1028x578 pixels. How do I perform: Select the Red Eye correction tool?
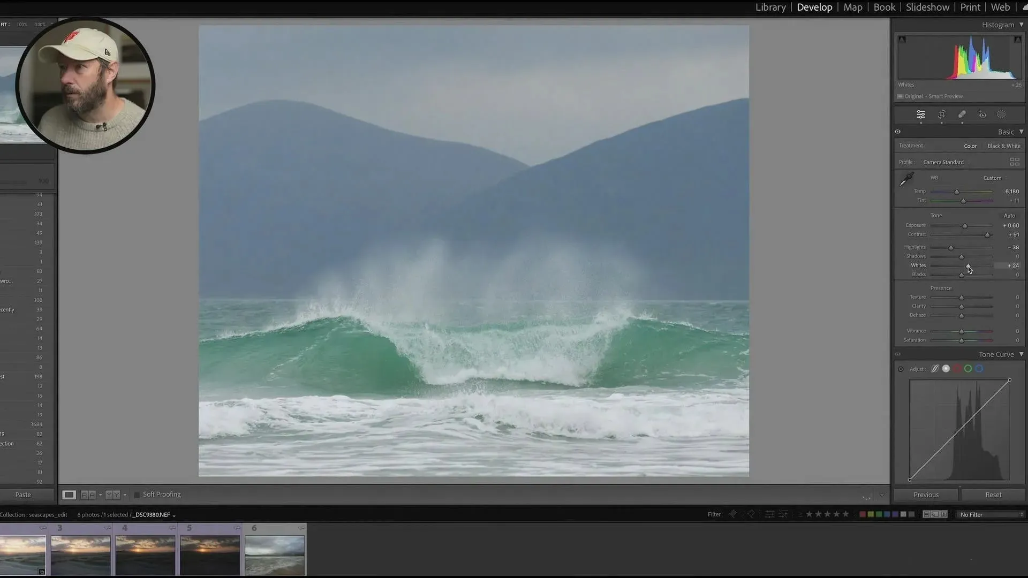[x=982, y=115]
